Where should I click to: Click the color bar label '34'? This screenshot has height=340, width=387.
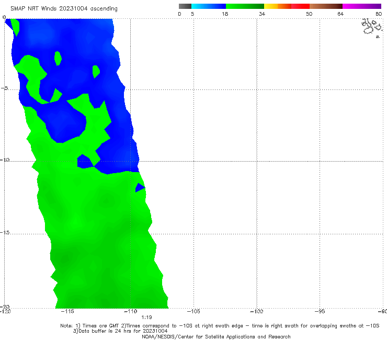262,14
